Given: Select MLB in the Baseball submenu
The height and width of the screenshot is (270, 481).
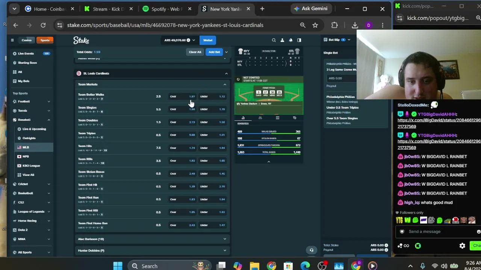Looking at the screenshot, I should point(26,147).
